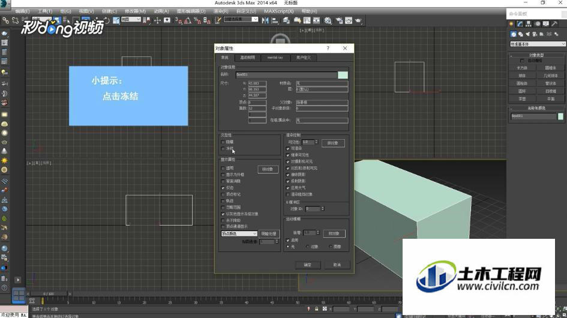This screenshot has height=318, width=567.
Task: Click the Unlink Selection toolbar icon
Action: (15, 20)
